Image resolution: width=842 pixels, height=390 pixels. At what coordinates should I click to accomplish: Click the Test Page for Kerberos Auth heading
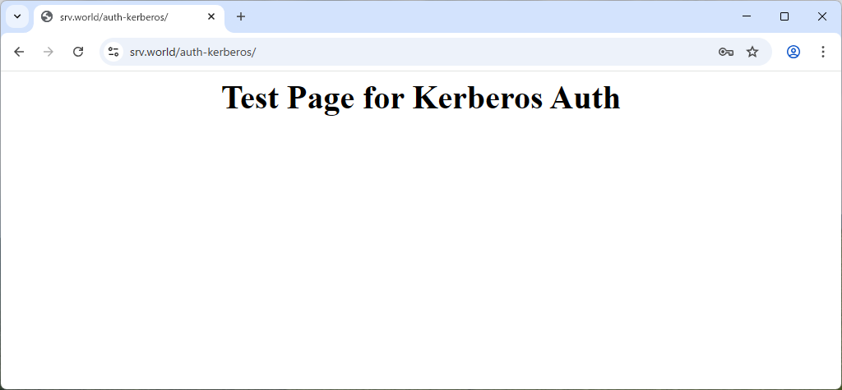point(420,98)
